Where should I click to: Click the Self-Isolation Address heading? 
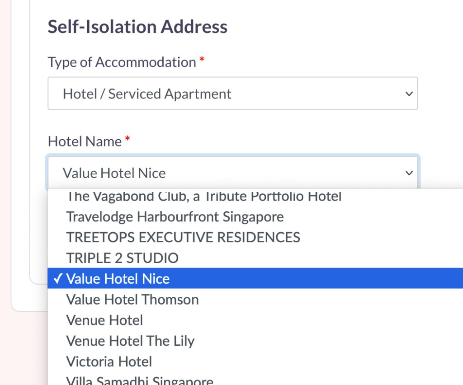click(x=137, y=27)
